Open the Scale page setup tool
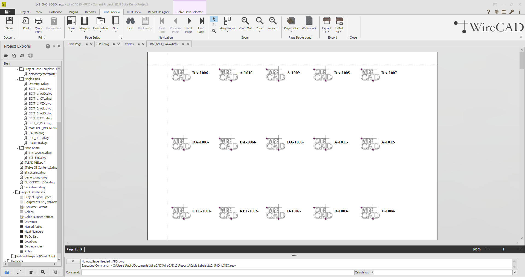Viewport: 525px width, 277px height. (x=71, y=21)
